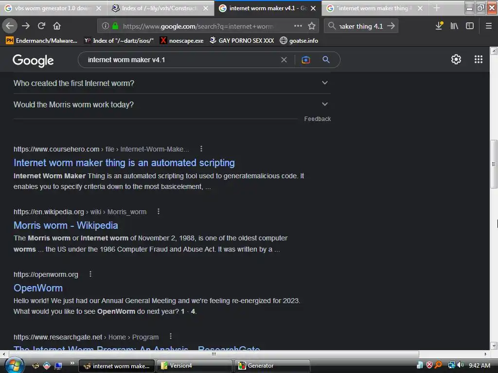Launch Show Desktop from quick launch
The height and width of the screenshot is (373, 498).
pos(58,366)
